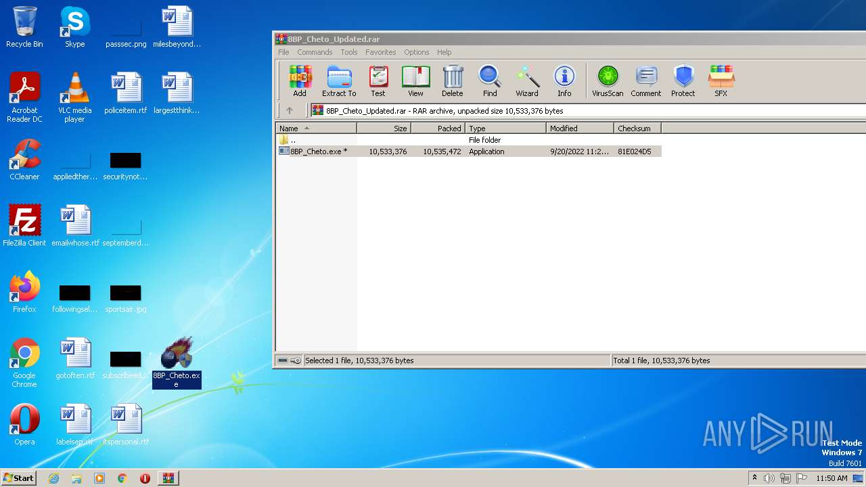Click the Start button
866x487 pixels.
(18, 478)
